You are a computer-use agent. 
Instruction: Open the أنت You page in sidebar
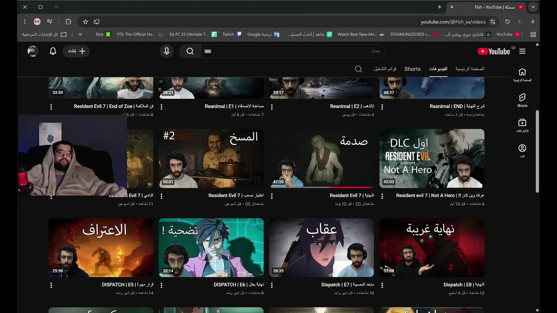(522, 151)
